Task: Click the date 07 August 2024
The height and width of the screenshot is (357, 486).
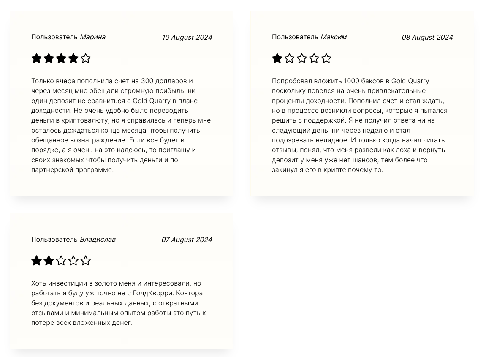Action: (x=187, y=240)
